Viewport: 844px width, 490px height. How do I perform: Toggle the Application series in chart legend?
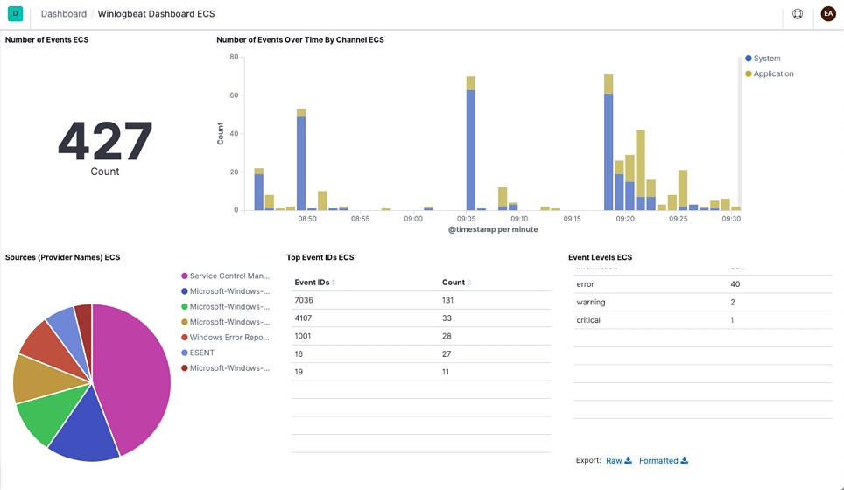pos(772,73)
